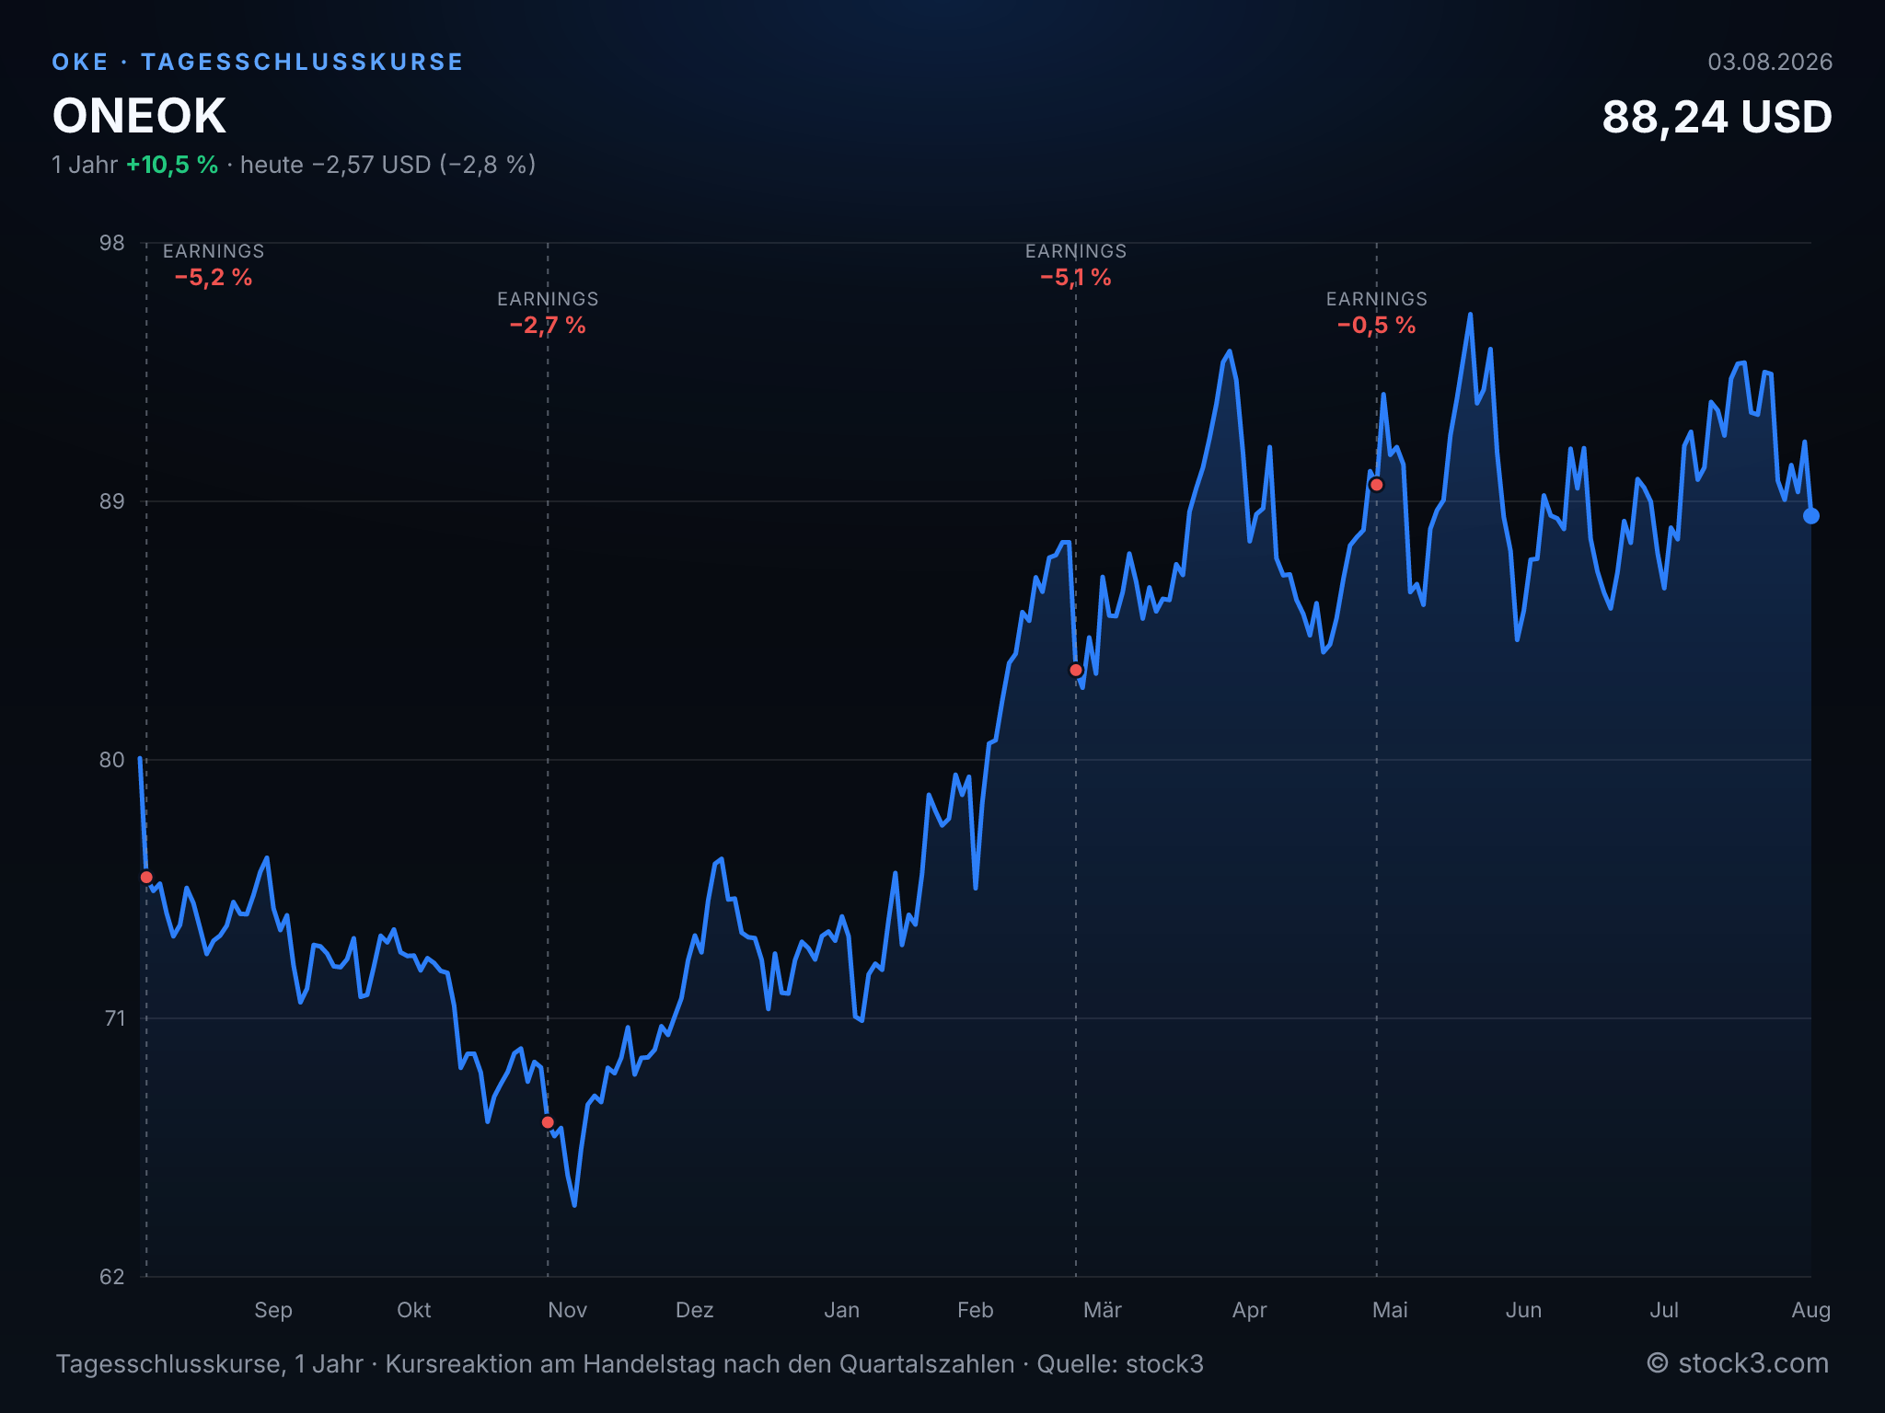Click the Feb month label
This screenshot has width=1885, height=1413.
tap(976, 1310)
